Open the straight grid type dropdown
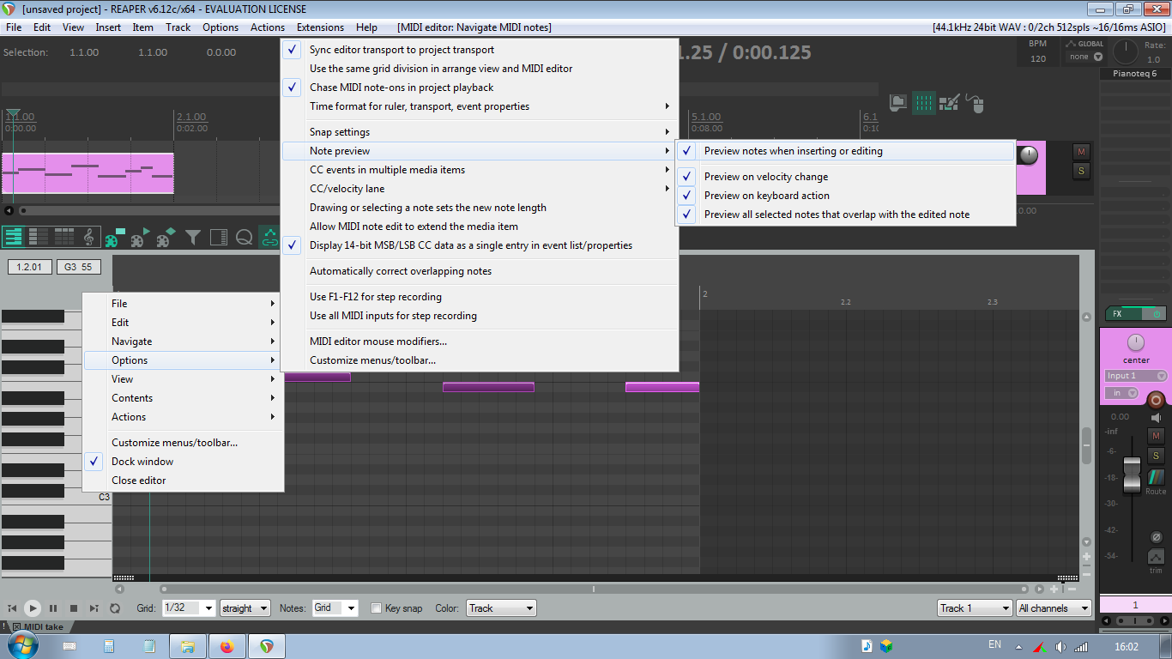Viewport: 1172px width, 659px height. click(x=245, y=608)
